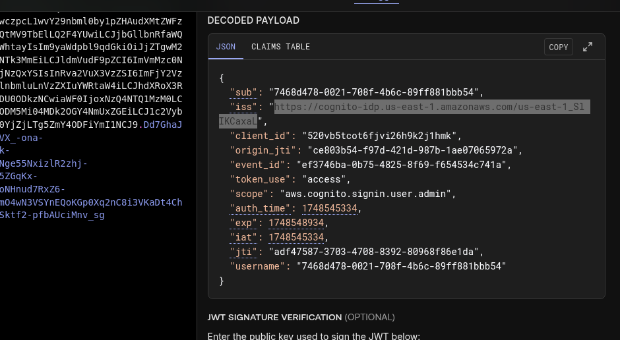Expand the decoded payload panel to fullscreen
620x340 pixels.
[588, 47]
